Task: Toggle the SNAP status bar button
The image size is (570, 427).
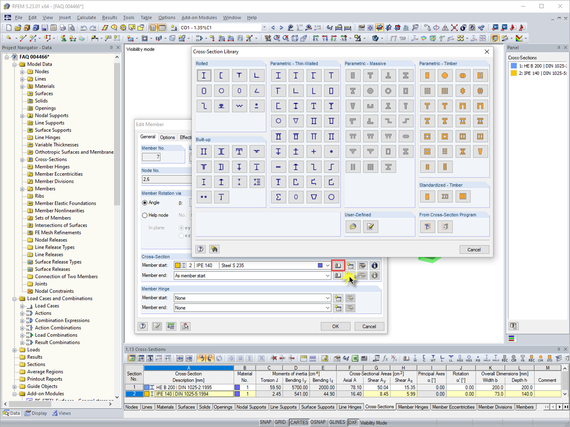Action: [x=266, y=422]
